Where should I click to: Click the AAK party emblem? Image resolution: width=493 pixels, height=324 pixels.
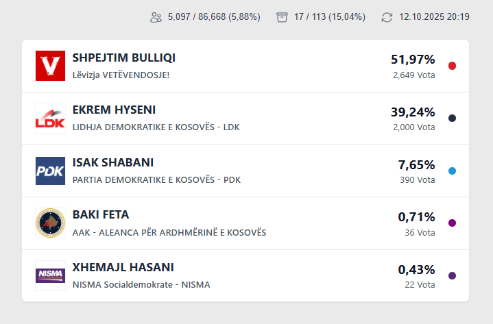(50, 223)
